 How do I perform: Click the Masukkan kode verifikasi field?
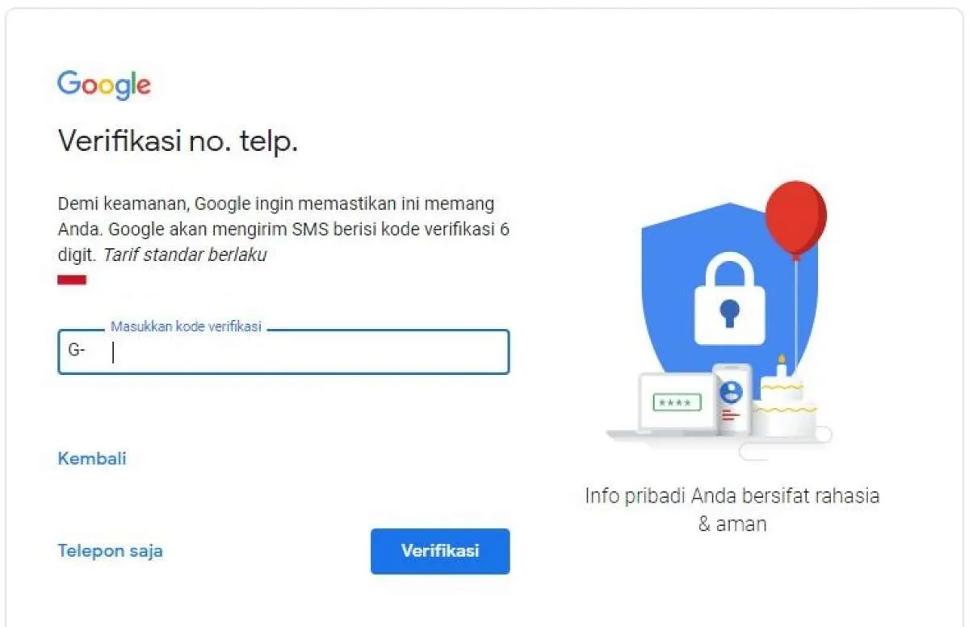pos(283,351)
